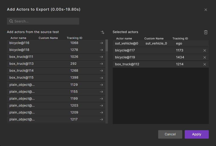Remove bicycle@119 from selected actors
This screenshot has width=216, height=146.
coord(205,57)
